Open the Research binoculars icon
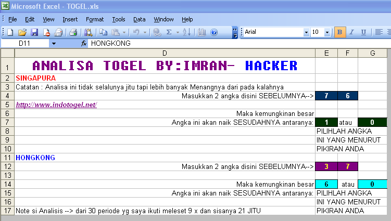 88,32
